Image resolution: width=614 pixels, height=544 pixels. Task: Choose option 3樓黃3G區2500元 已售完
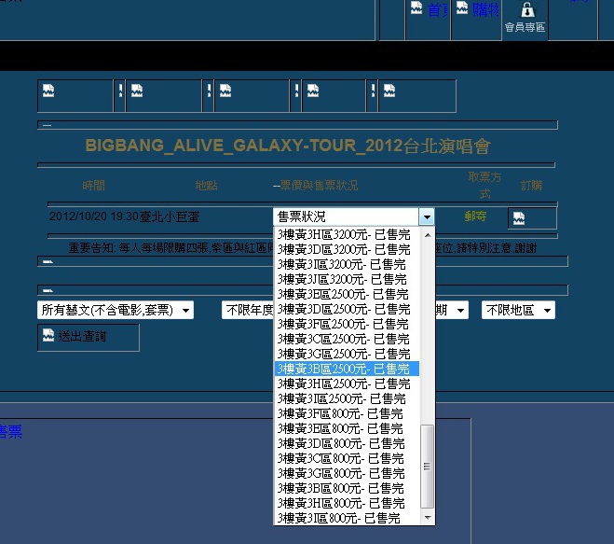tap(347, 354)
